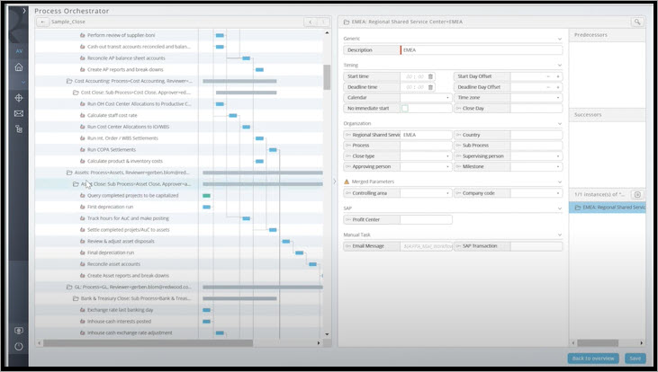Decrease Start Day Offset with minus
The image size is (658, 372).
click(x=548, y=76)
